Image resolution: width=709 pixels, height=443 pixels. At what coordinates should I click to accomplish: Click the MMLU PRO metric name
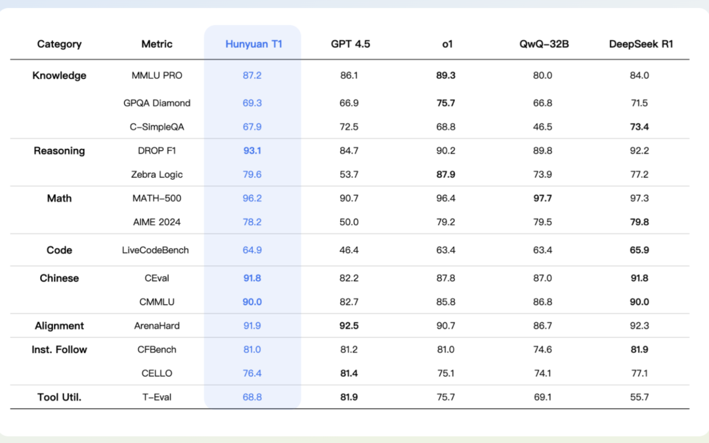(x=157, y=75)
